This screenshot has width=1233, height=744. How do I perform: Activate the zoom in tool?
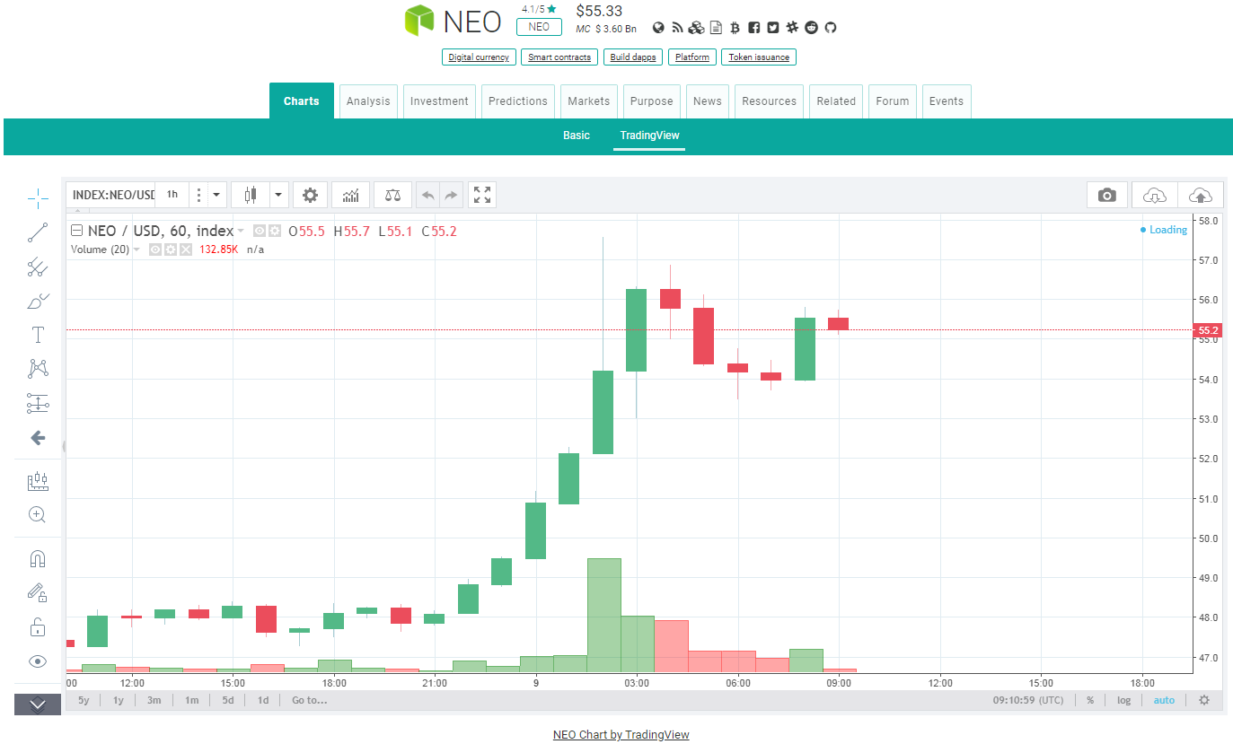pos(38,514)
